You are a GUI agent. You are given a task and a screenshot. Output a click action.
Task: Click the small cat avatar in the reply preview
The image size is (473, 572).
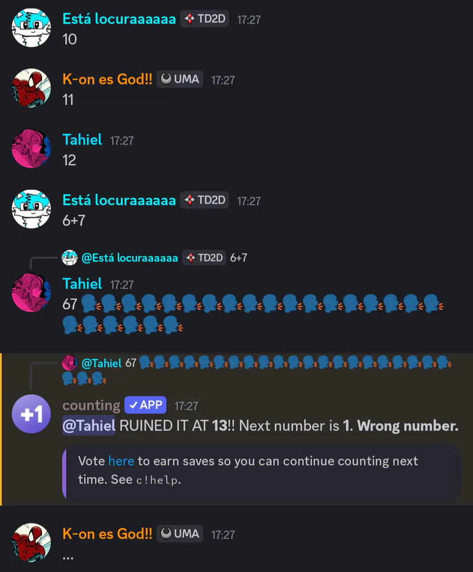69,258
